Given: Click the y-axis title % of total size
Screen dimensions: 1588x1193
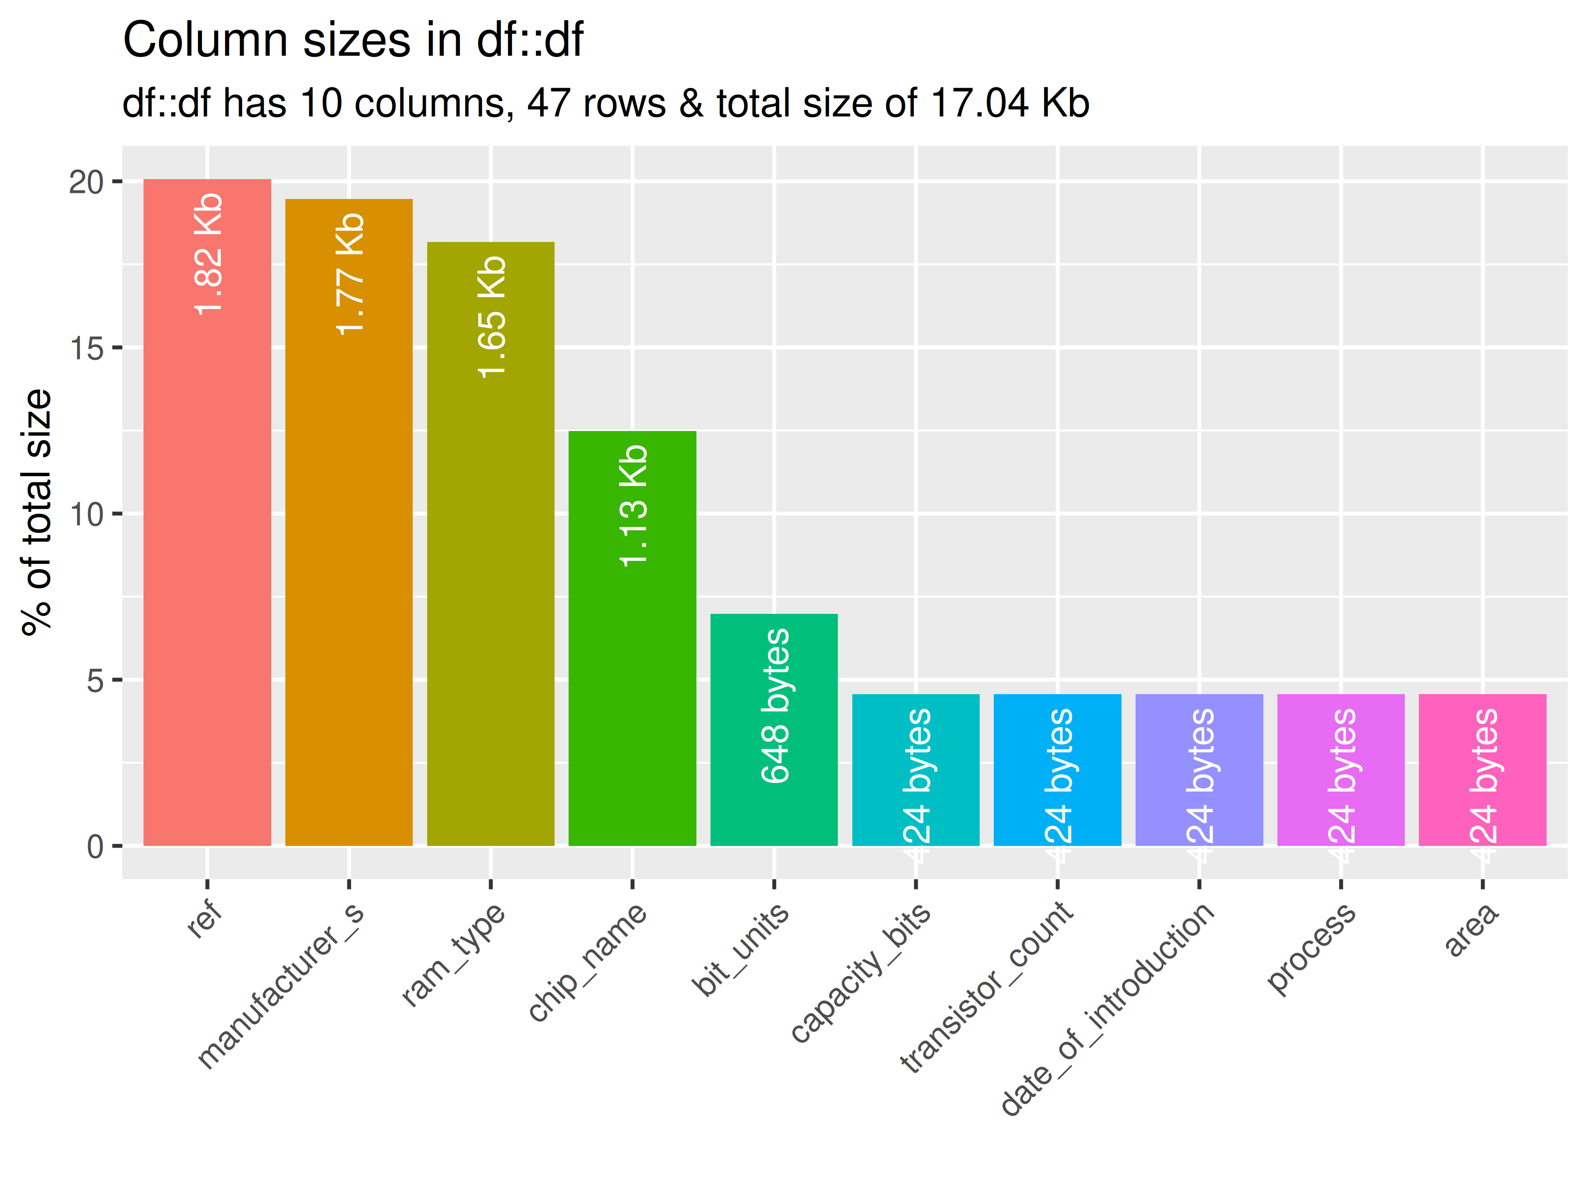Looking at the screenshot, I should pyautogui.click(x=37, y=512).
